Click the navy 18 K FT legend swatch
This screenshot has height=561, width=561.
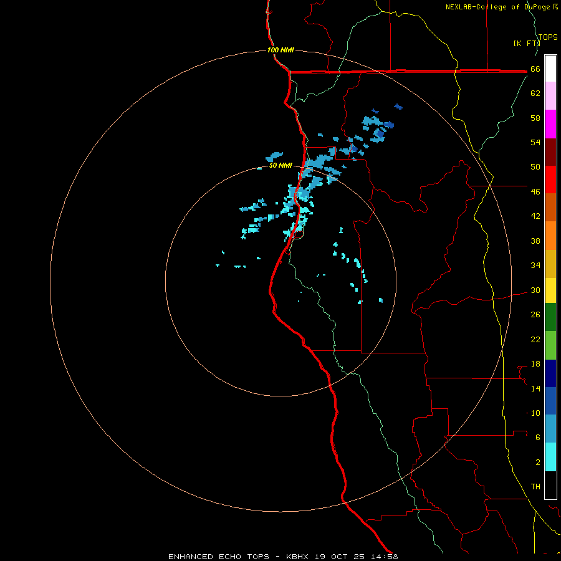(x=550, y=373)
